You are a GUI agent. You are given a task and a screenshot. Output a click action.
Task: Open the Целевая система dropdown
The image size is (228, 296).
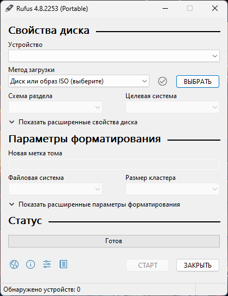tap(172, 107)
